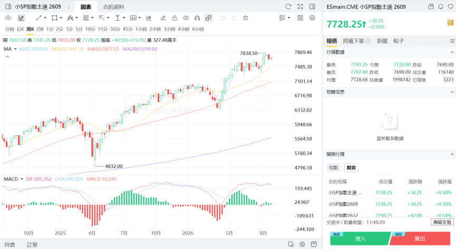Open dropdown arrow next to rectangle tool
Screen dimensions: 456x249
click(61, 18)
